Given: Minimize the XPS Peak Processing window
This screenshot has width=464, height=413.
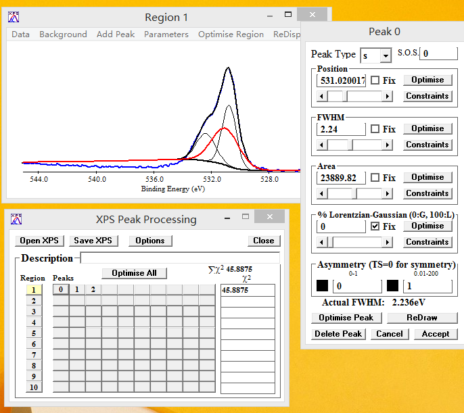Looking at the screenshot, I should click(227, 218).
